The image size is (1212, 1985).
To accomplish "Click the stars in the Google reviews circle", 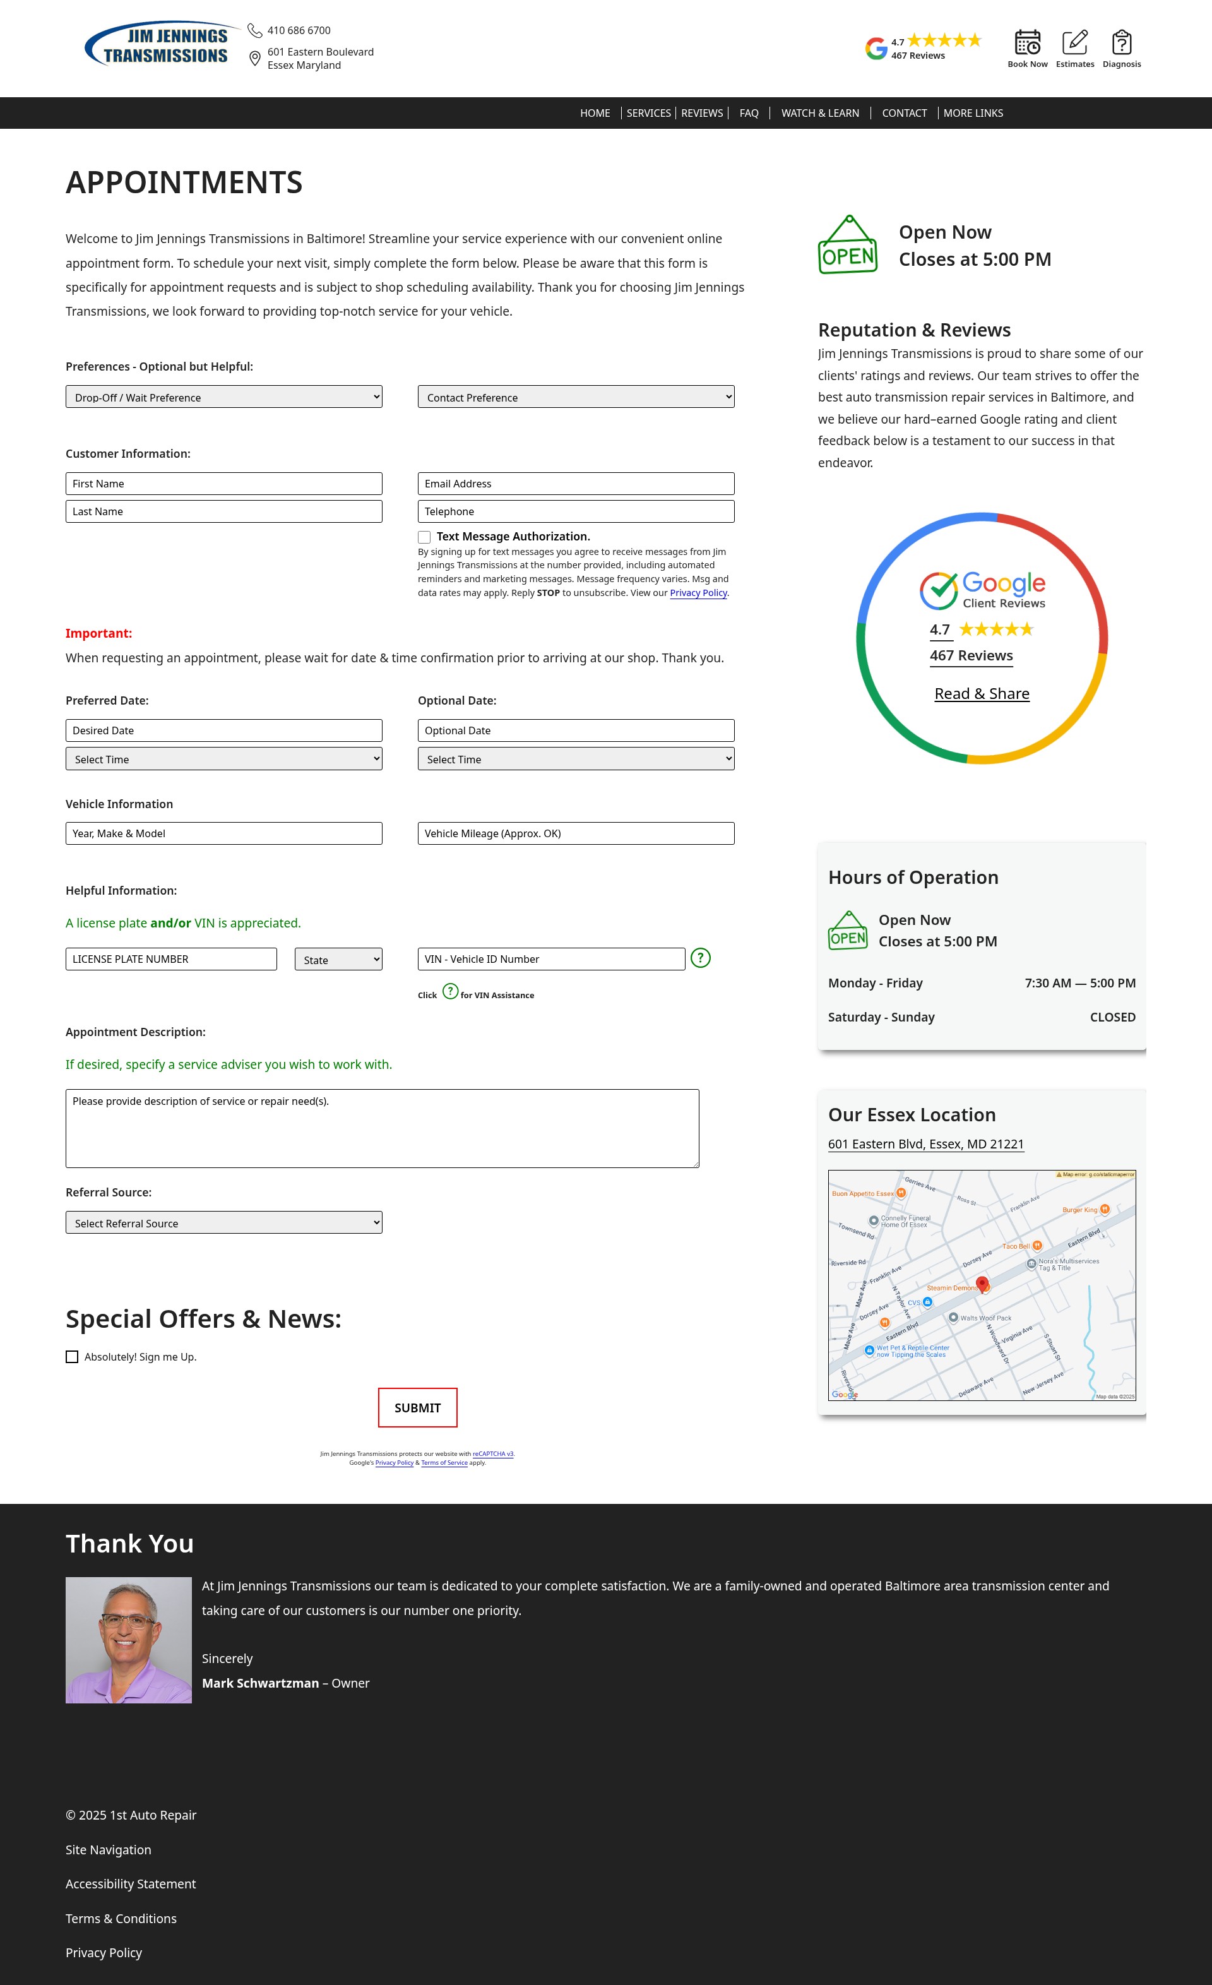I will click(995, 629).
